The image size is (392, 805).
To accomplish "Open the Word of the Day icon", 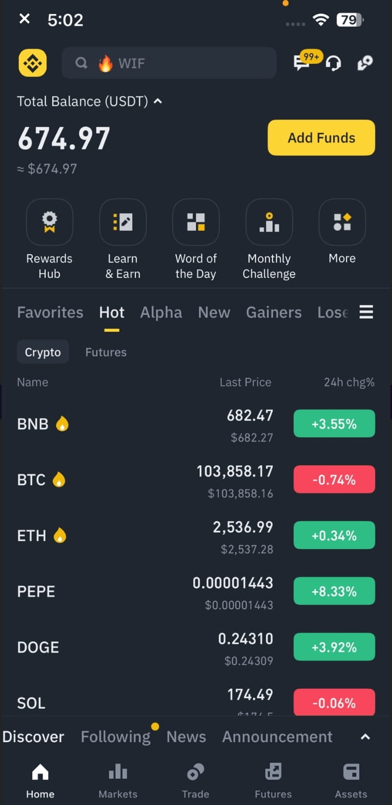I will [x=196, y=222].
